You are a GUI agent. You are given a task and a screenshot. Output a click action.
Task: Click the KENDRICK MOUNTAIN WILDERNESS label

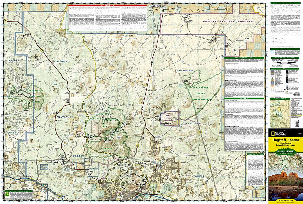point(35,96)
